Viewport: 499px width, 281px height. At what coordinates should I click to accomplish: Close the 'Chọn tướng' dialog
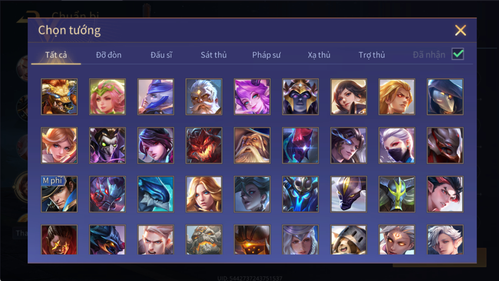tap(461, 30)
